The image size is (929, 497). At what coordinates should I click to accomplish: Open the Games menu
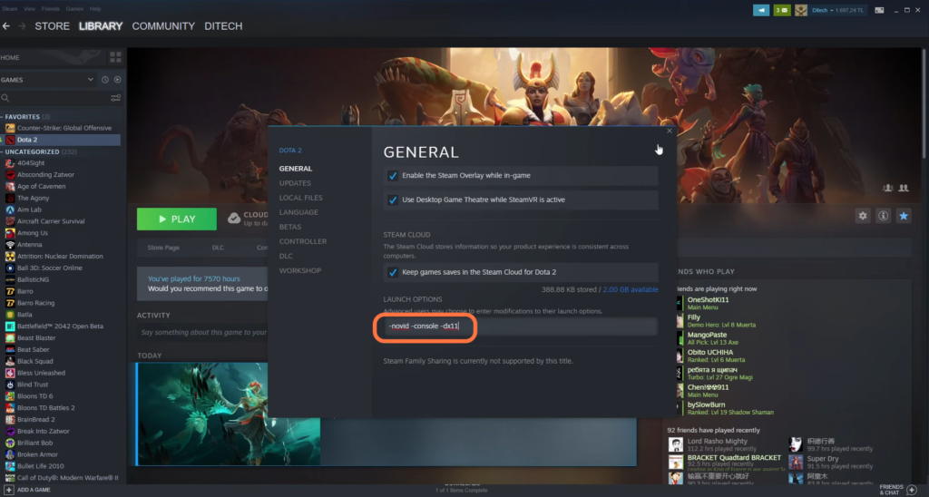pos(74,9)
